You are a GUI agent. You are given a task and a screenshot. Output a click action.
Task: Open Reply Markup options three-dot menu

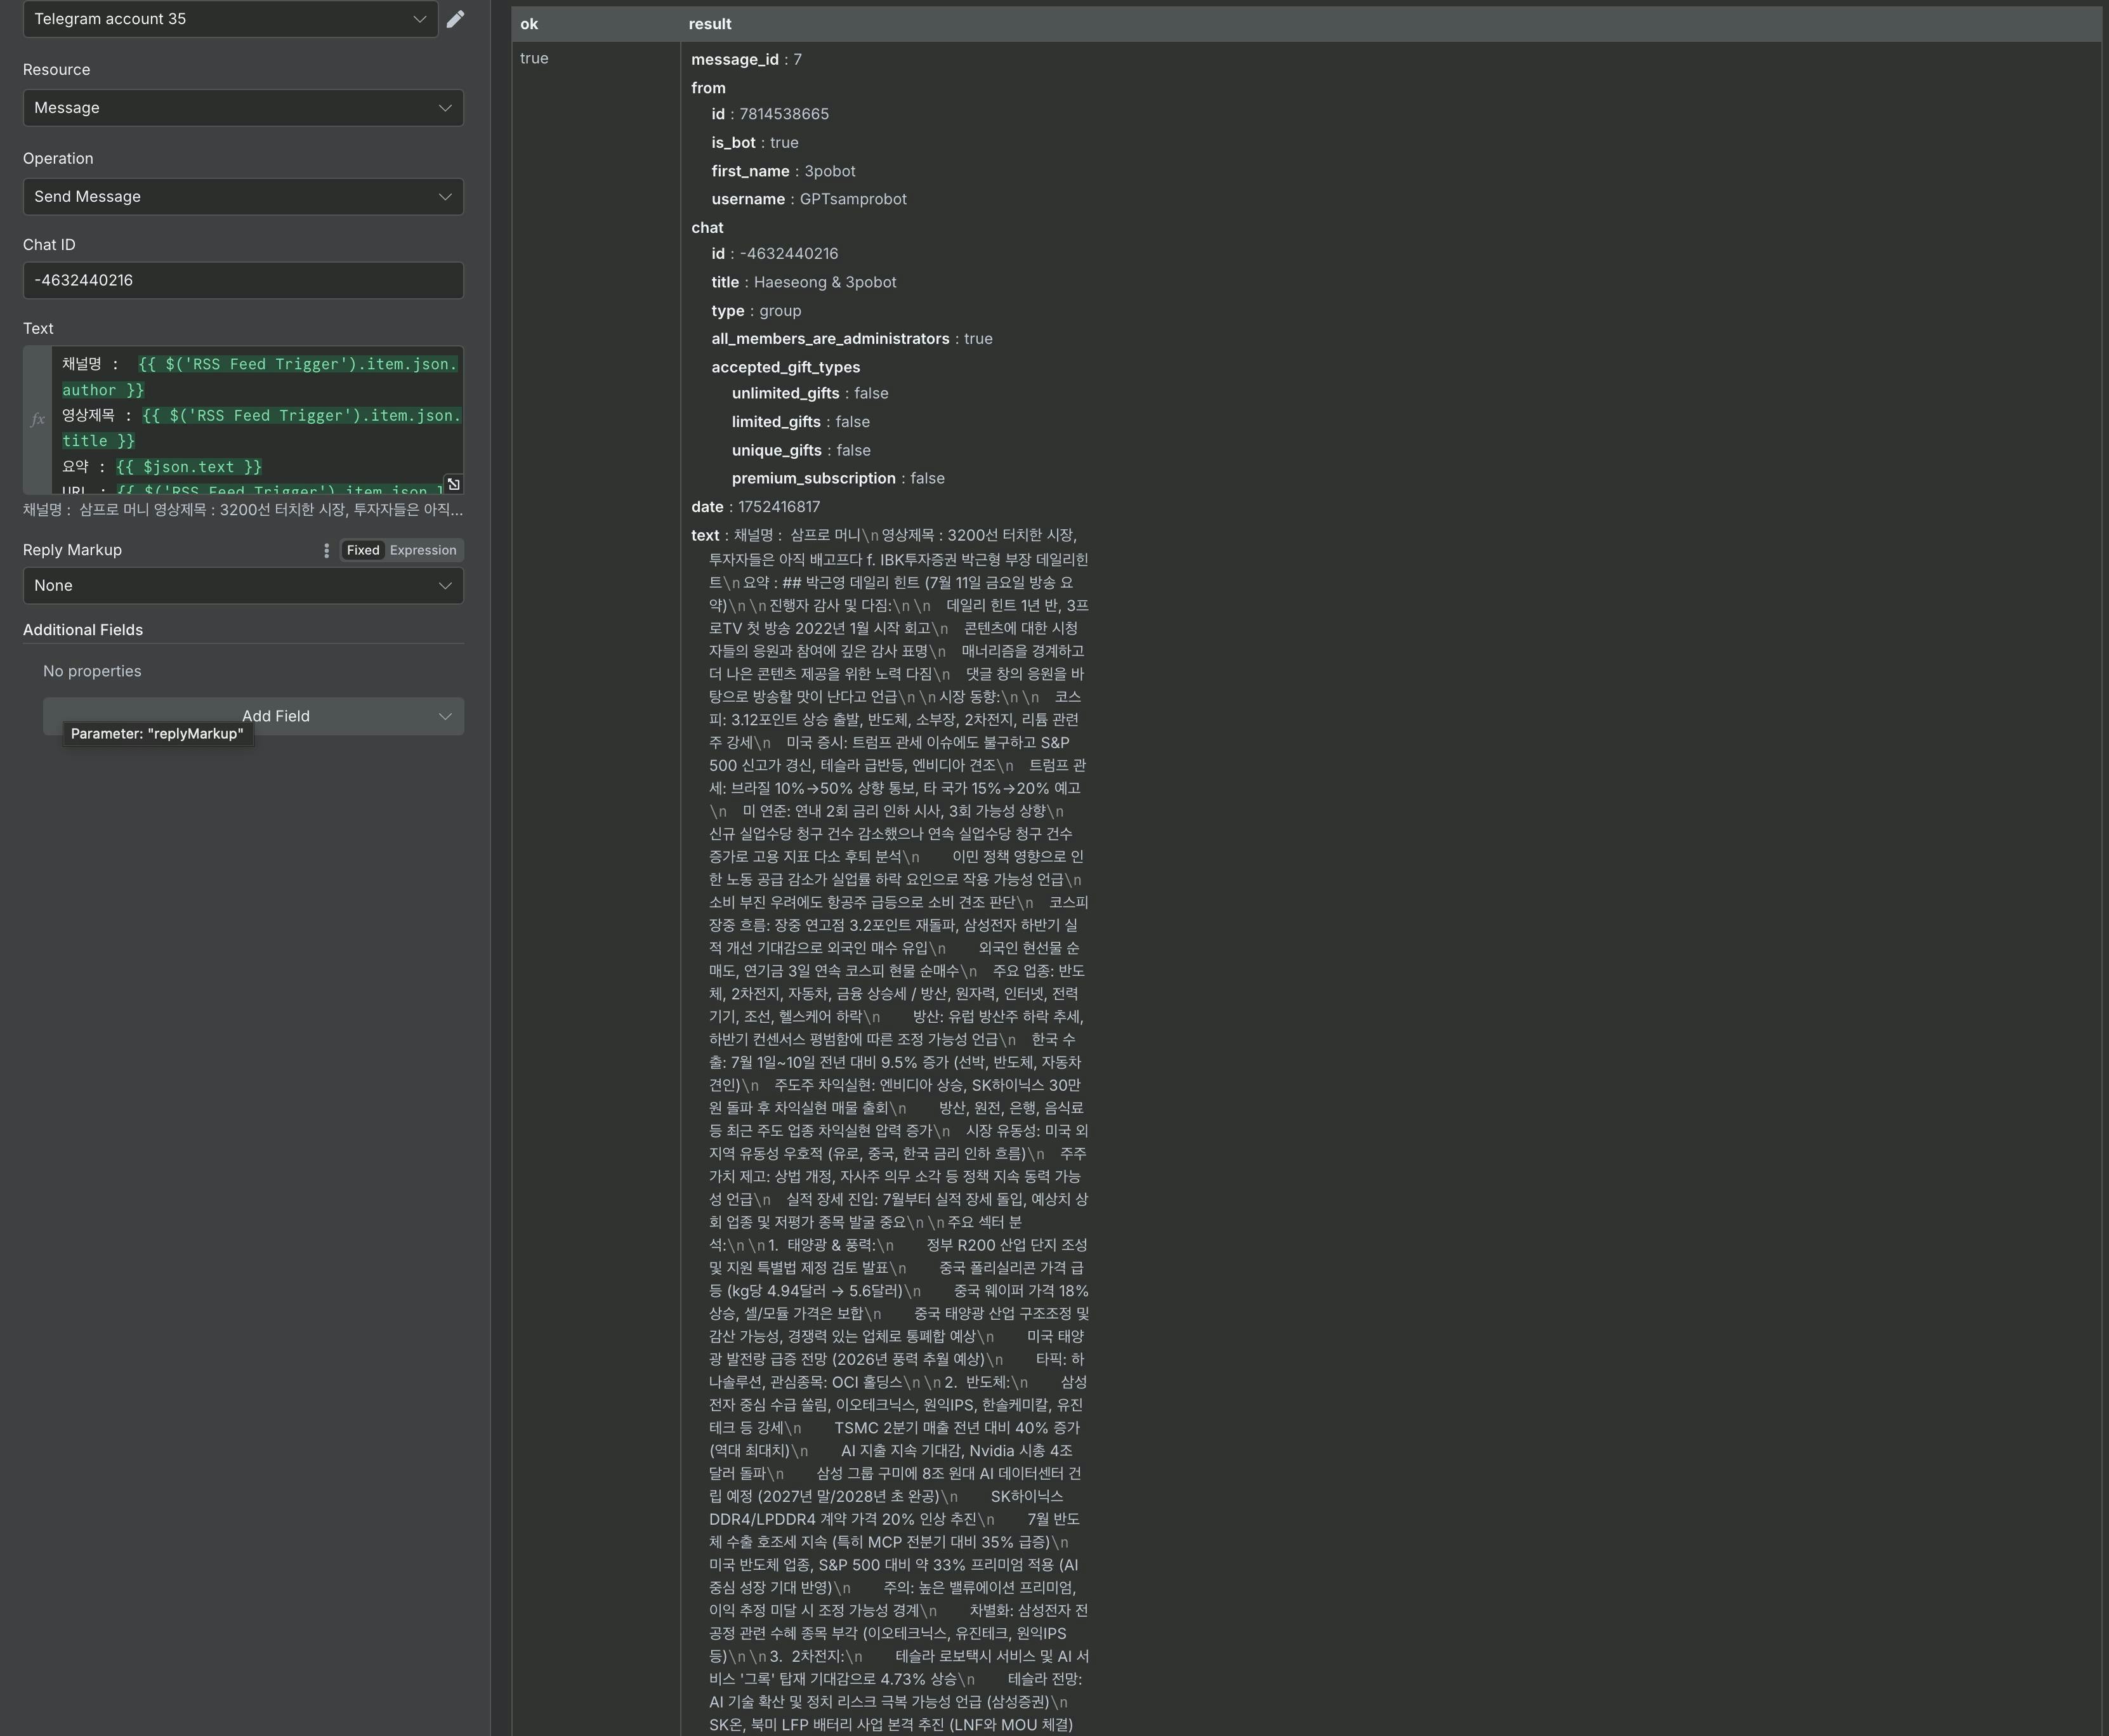[x=326, y=551]
